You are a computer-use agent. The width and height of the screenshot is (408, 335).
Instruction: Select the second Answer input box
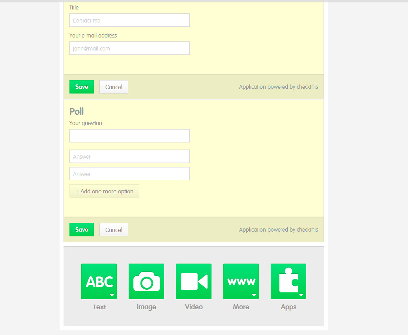[x=129, y=174]
